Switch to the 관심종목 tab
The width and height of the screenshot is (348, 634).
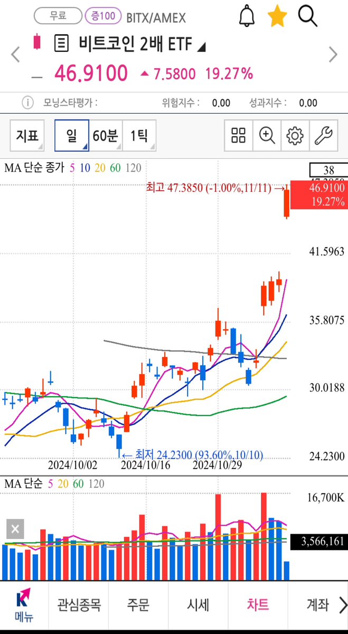point(79,605)
